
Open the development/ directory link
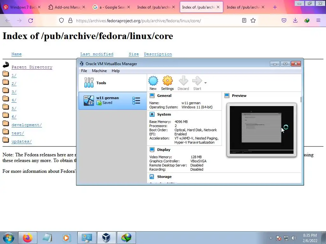[27, 125]
